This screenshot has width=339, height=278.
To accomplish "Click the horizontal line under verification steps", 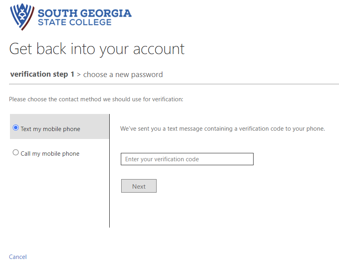I will point(174,84).
